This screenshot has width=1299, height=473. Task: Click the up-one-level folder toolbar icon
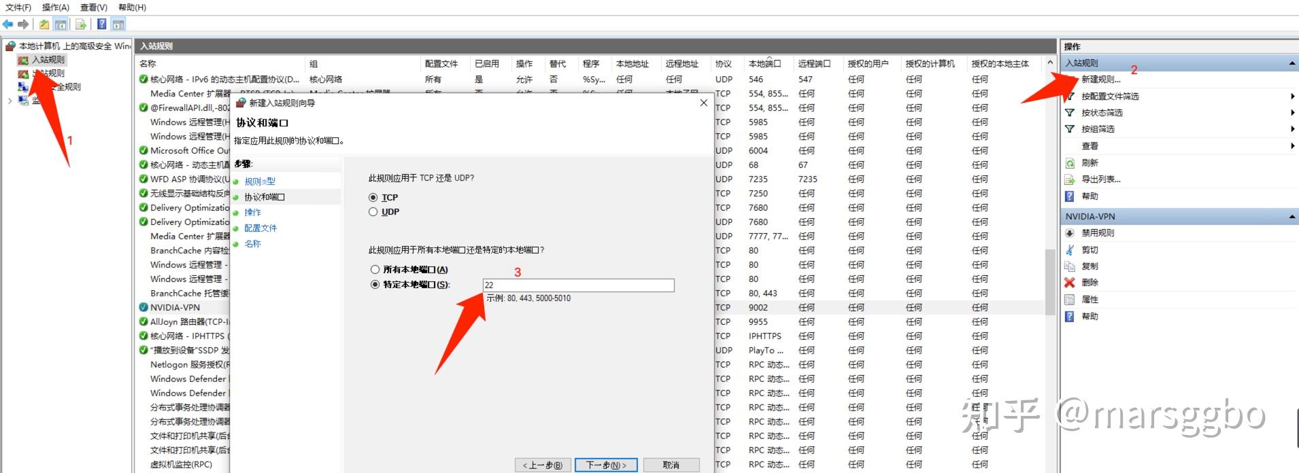point(44,24)
